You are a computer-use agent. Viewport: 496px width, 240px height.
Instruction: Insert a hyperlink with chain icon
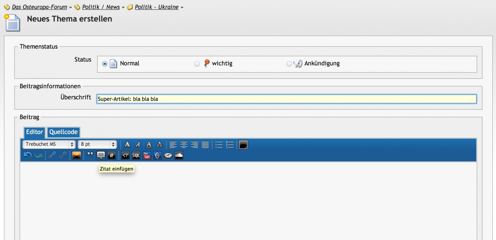click(x=52, y=155)
